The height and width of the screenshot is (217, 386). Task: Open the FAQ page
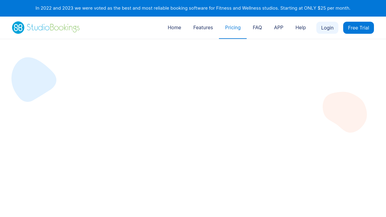point(257,28)
